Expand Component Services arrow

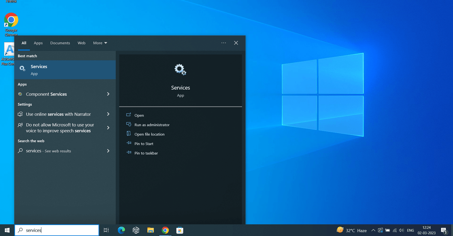108,94
